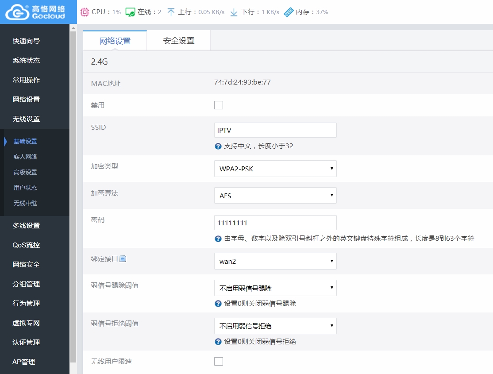The width and height of the screenshot is (493, 374).
Task: Click the online devices monitor icon
Action: pos(130,12)
